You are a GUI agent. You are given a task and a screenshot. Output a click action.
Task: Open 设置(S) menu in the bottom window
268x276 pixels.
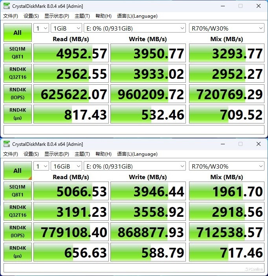pyautogui.click(x=31, y=154)
